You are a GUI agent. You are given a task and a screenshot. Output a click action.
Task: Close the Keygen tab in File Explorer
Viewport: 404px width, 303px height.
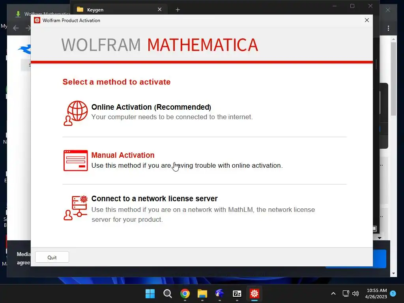coord(159,9)
